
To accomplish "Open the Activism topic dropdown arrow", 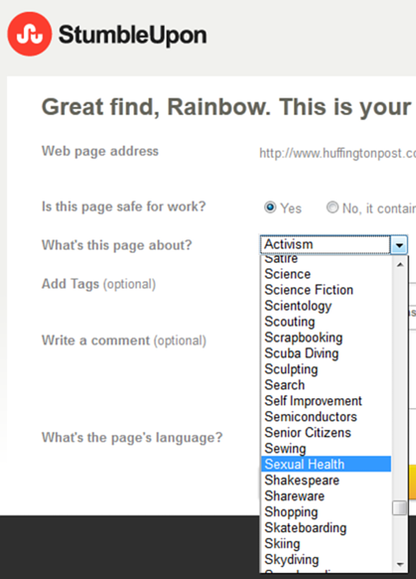I will click(x=398, y=245).
